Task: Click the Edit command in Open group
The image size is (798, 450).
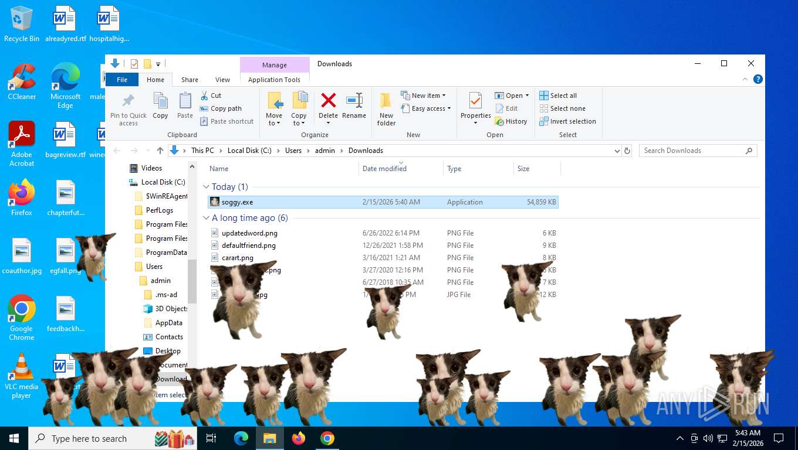Action: click(506, 108)
